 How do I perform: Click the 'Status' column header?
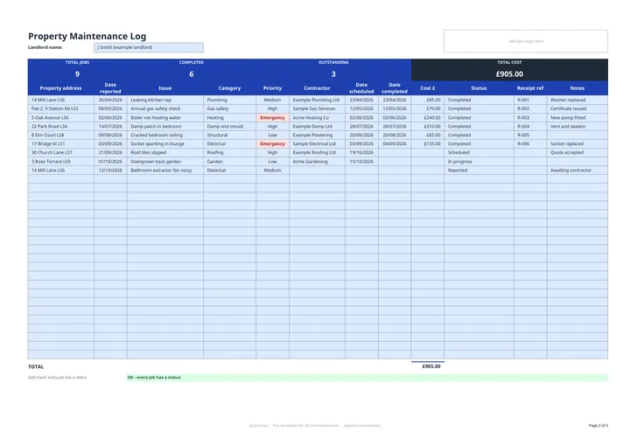(x=479, y=88)
